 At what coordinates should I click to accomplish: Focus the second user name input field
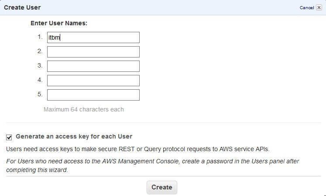pos(93,52)
